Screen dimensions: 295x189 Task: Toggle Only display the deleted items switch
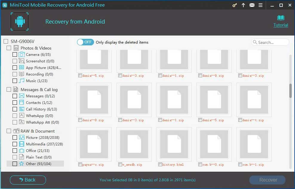[85, 42]
